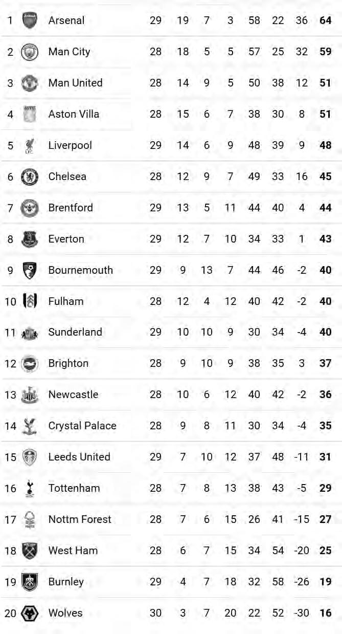Select the Bournemouth team name
342x634 pixels.
(x=80, y=270)
